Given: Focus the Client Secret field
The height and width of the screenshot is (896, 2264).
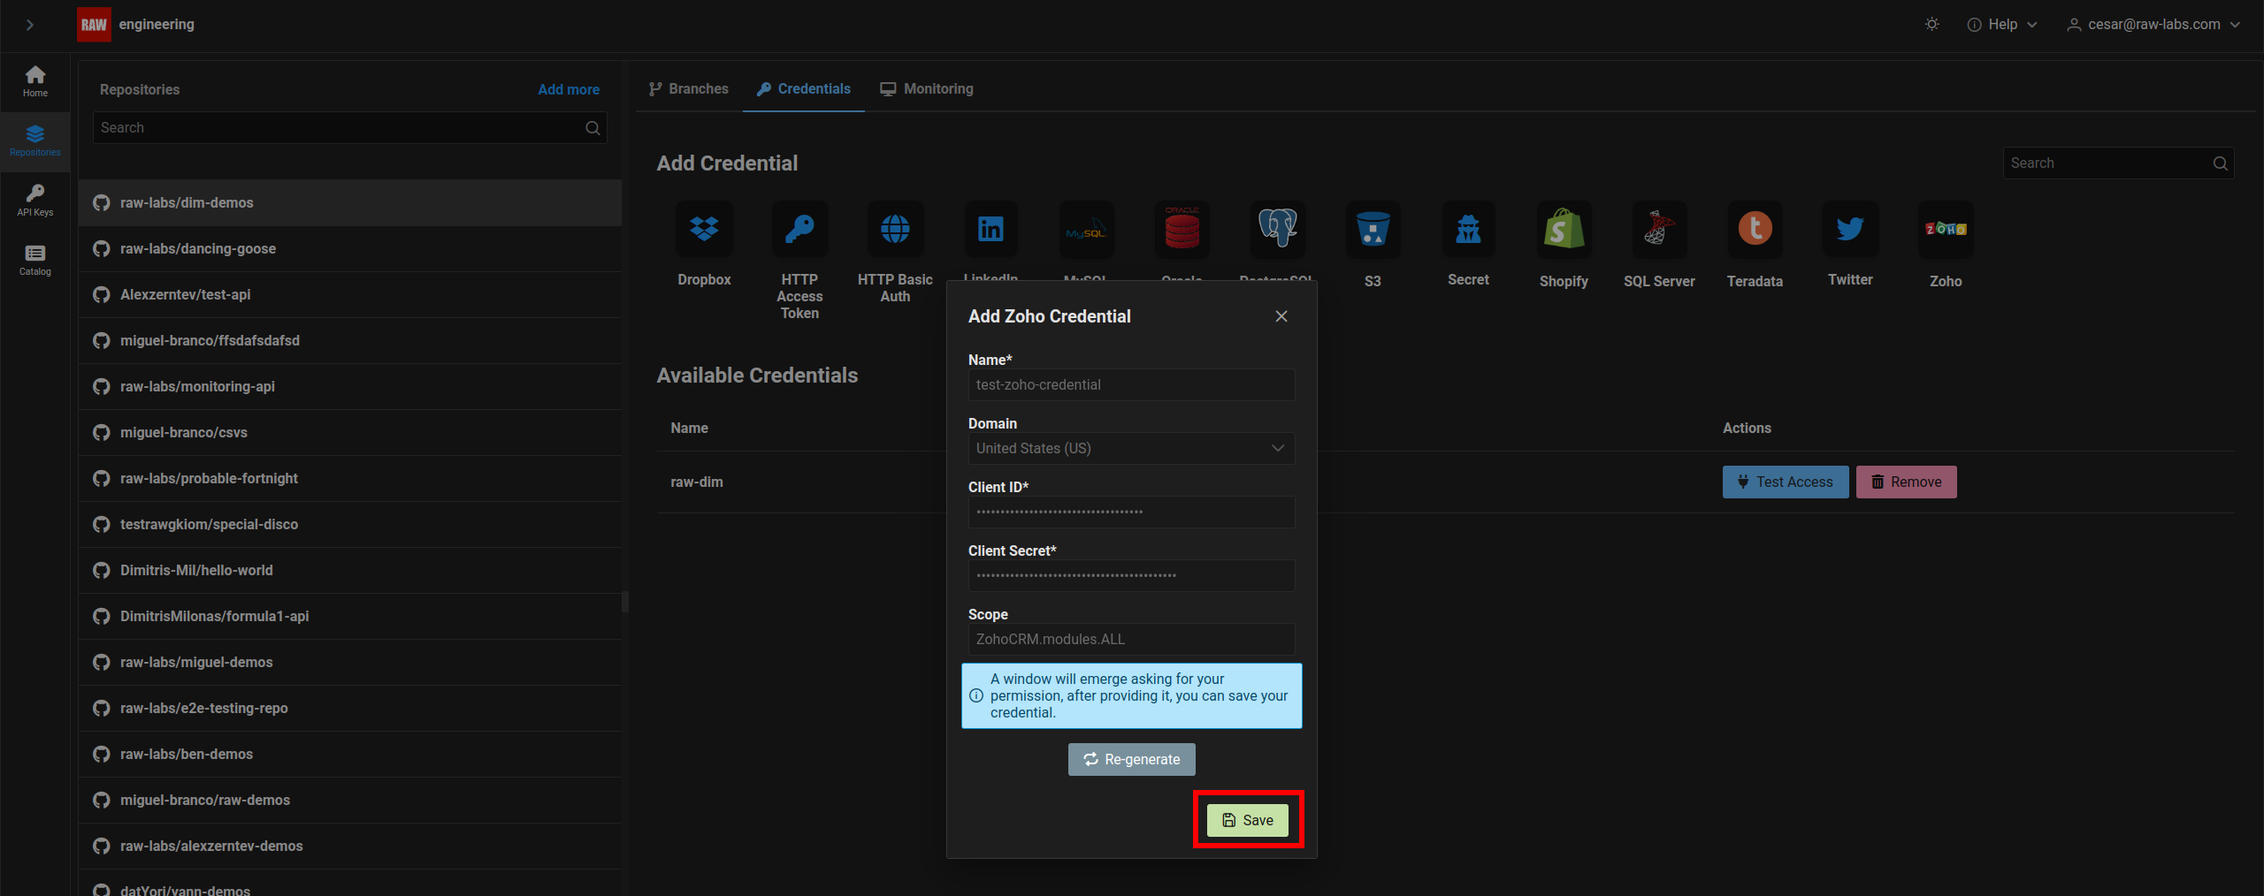Looking at the screenshot, I should (x=1132, y=576).
